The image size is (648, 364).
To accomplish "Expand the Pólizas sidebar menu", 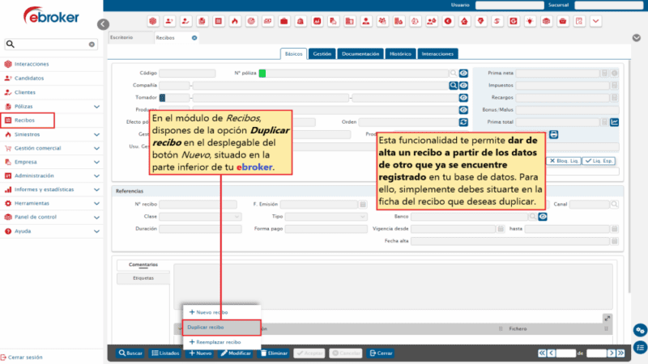I will coord(96,107).
